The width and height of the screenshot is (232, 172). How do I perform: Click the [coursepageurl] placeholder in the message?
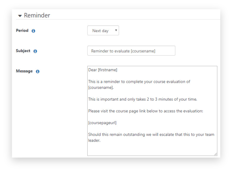coord(102,123)
